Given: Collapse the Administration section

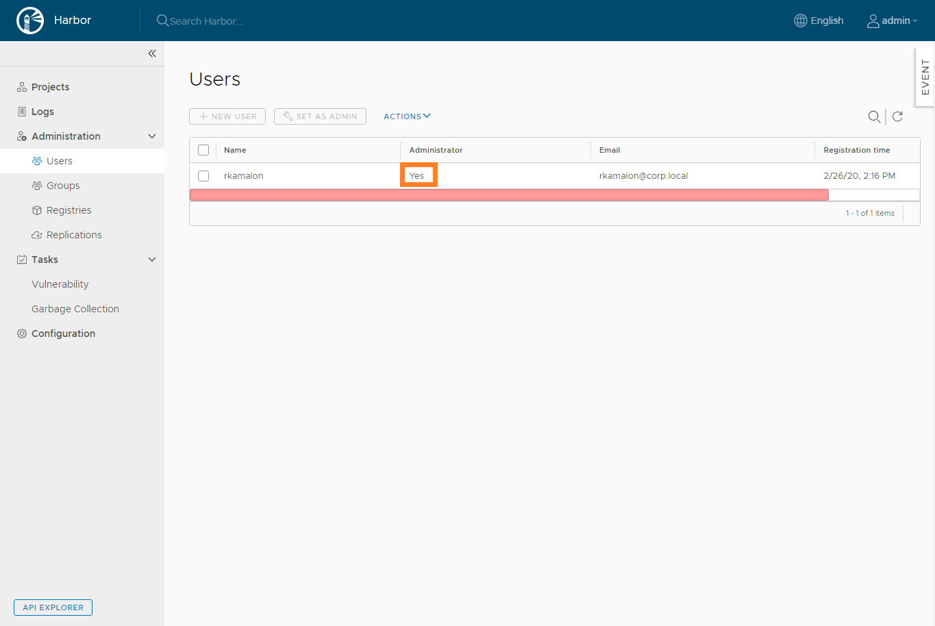Looking at the screenshot, I should point(152,136).
